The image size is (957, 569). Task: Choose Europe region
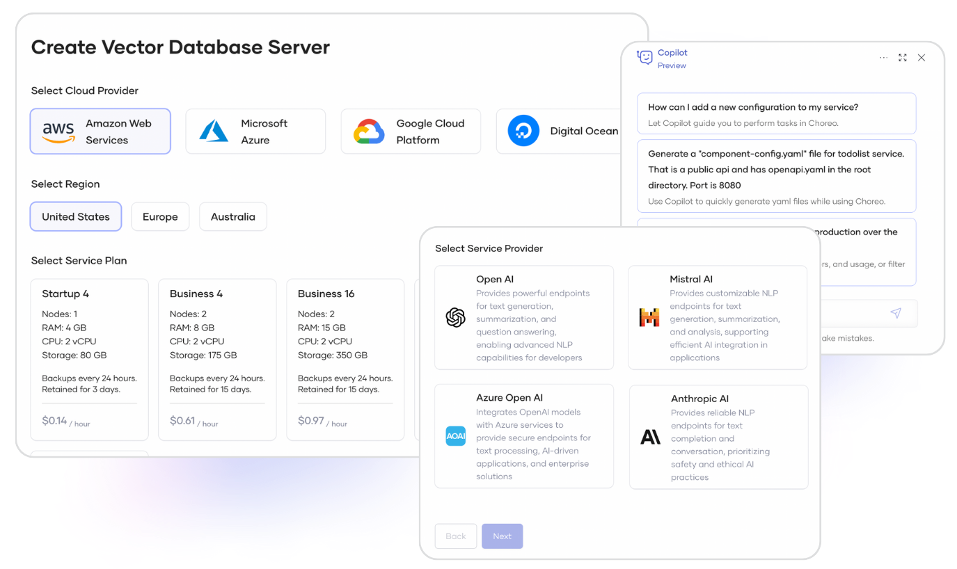tap(160, 216)
